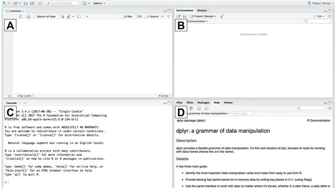
Task: Click the Print icon in main toolbar
Action: point(40,3)
